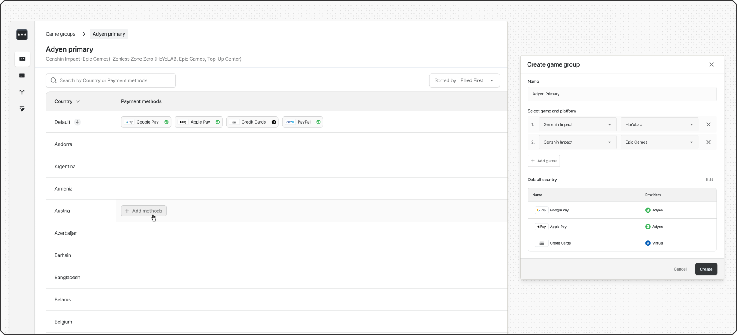This screenshot has width=737, height=335.
Task: Open the payment card sidebar icon
Action: pyautogui.click(x=22, y=76)
